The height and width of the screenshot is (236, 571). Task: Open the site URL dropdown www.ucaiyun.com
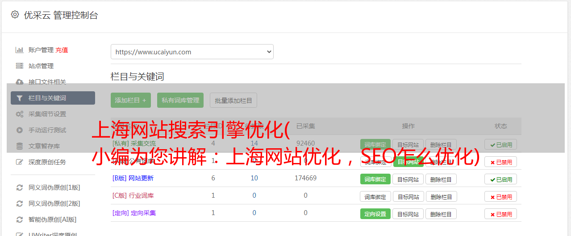(192, 52)
